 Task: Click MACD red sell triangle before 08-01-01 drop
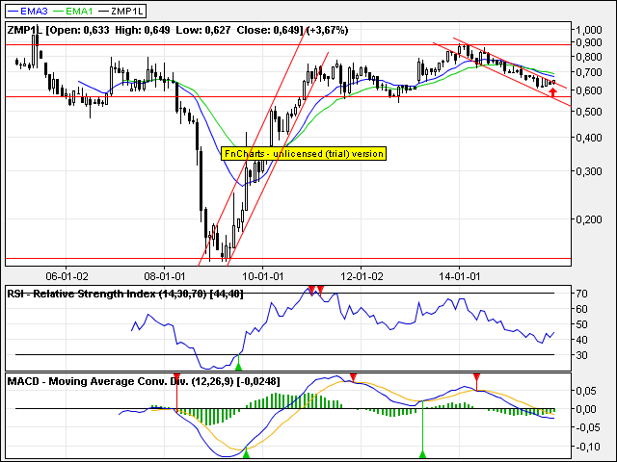(x=176, y=377)
